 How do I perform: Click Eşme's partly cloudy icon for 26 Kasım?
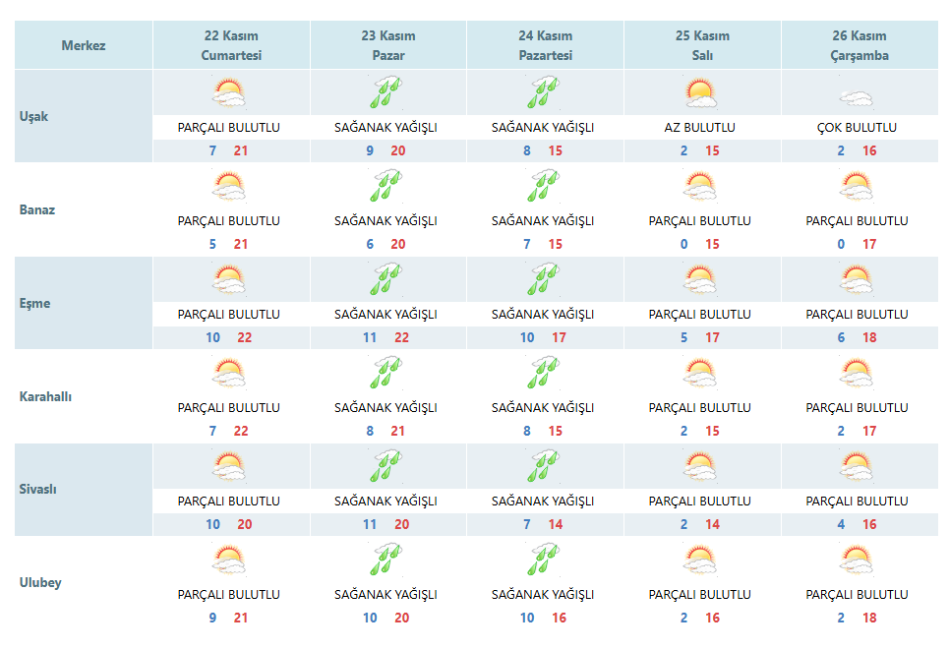857,279
